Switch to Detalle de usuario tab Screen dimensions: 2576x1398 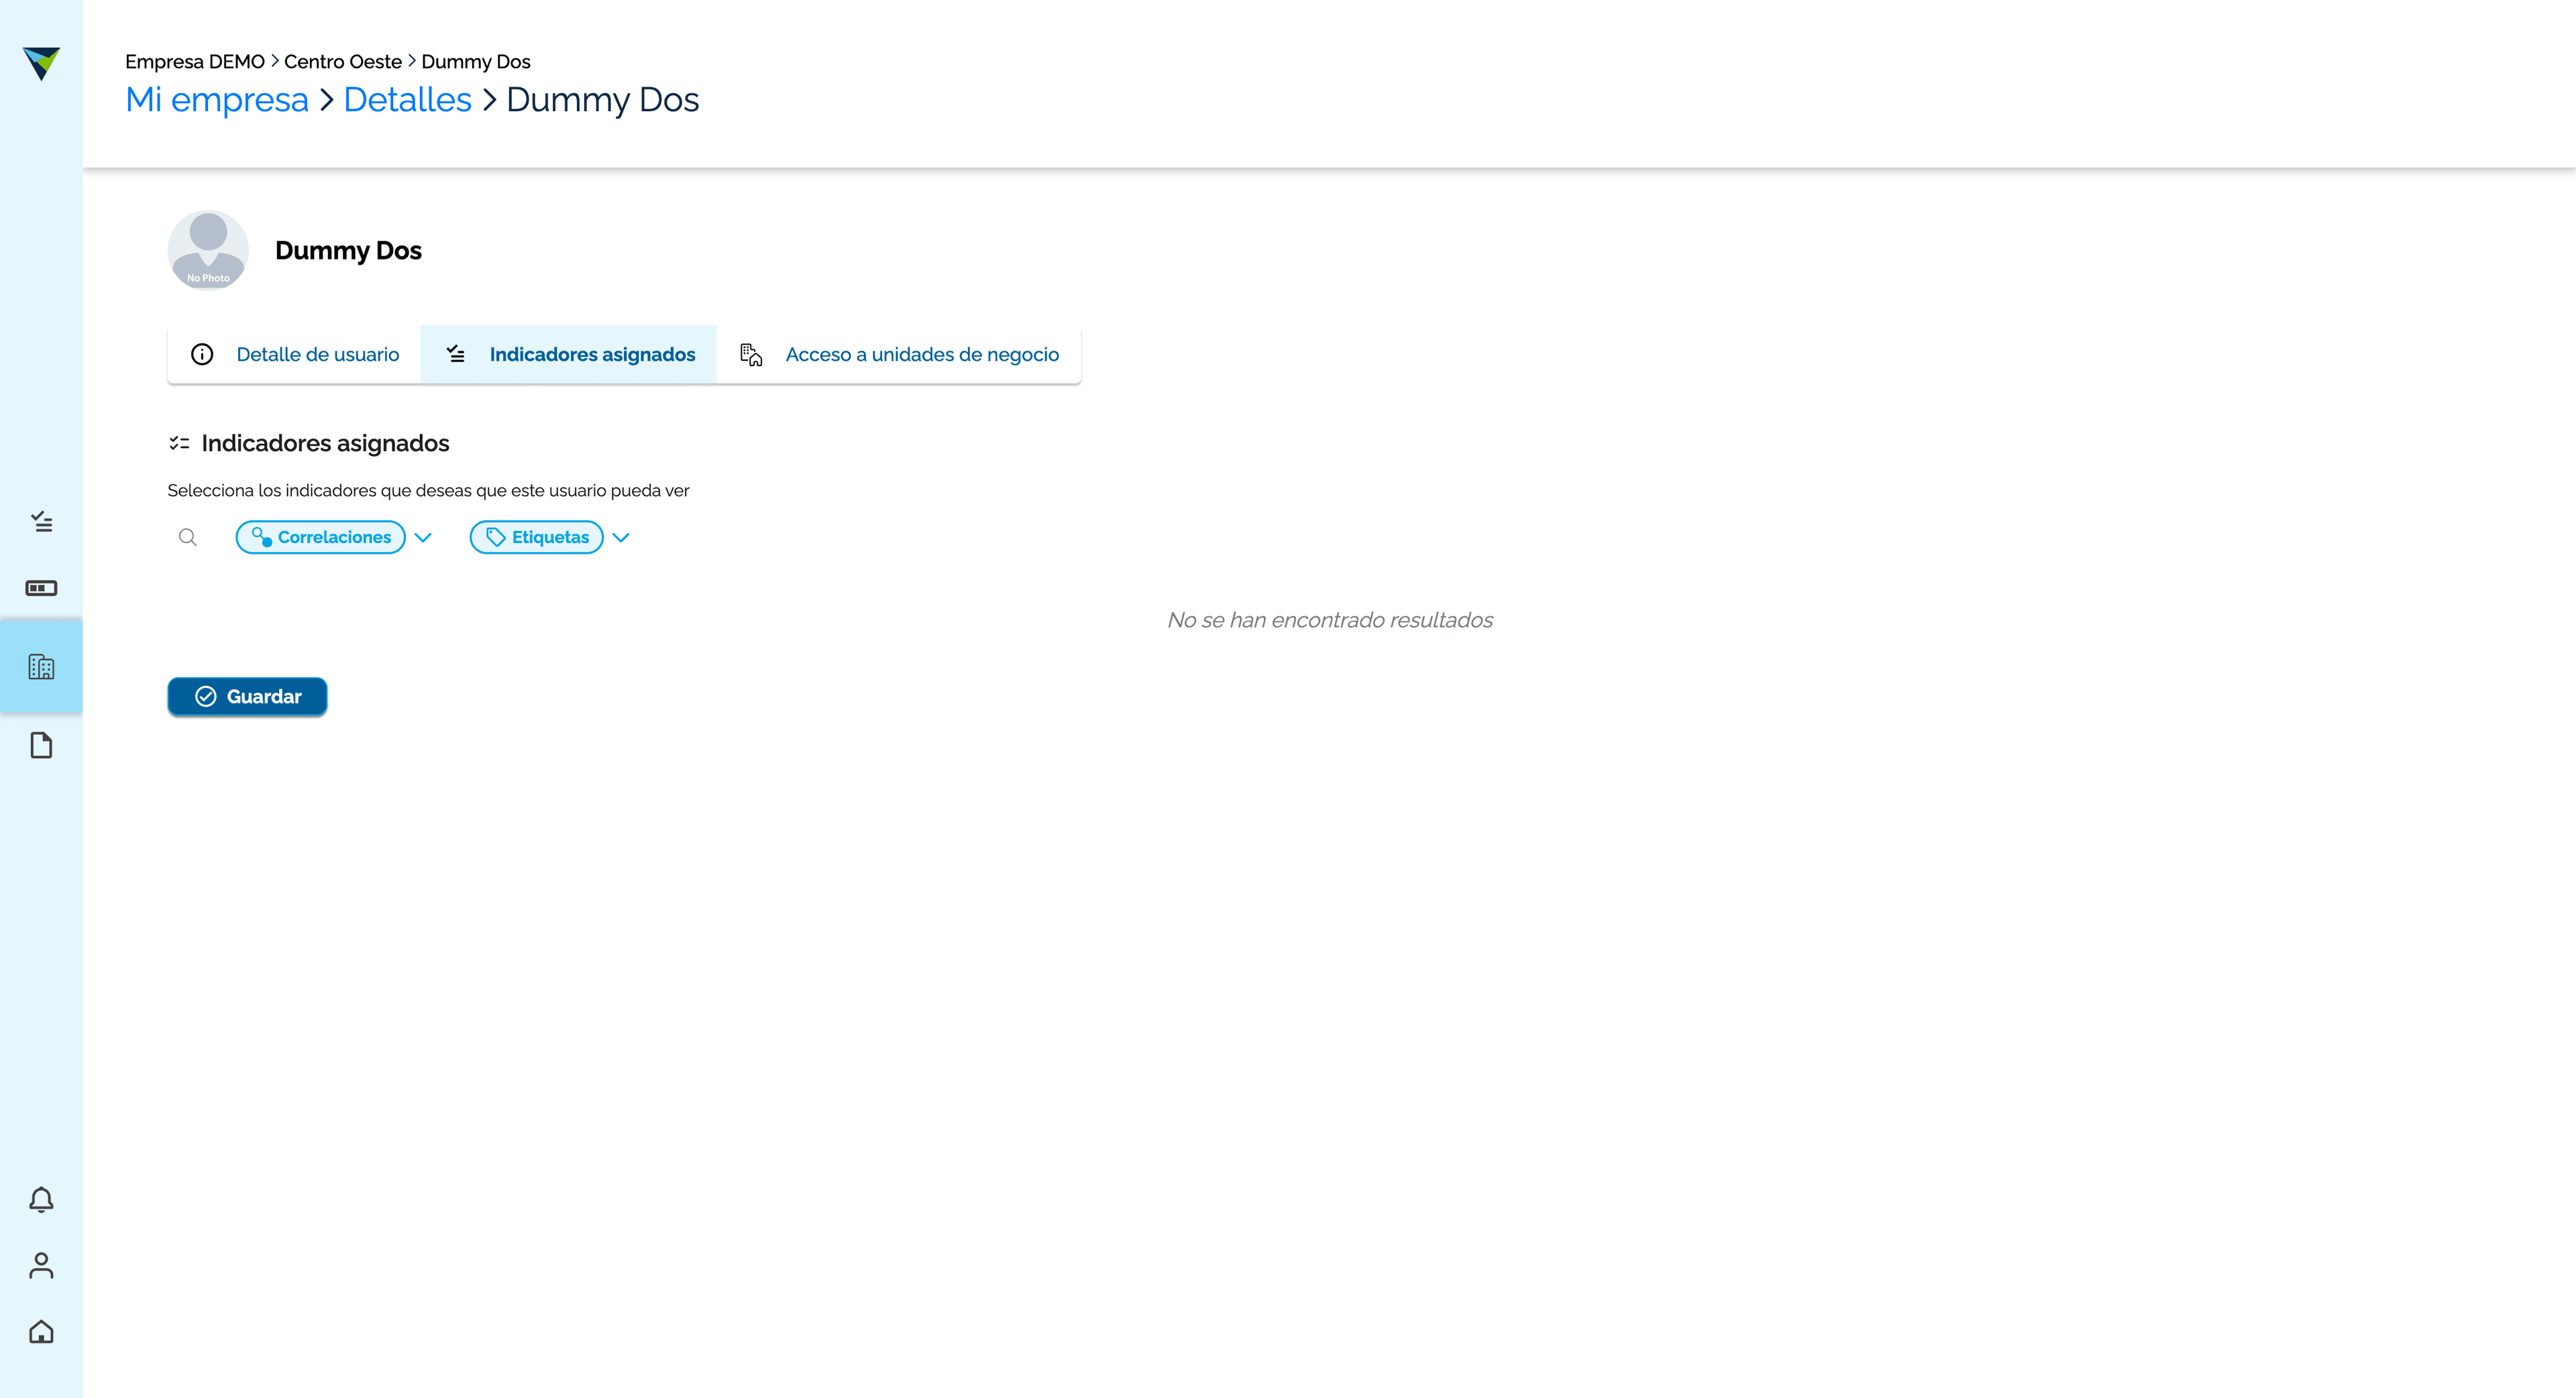(x=295, y=355)
